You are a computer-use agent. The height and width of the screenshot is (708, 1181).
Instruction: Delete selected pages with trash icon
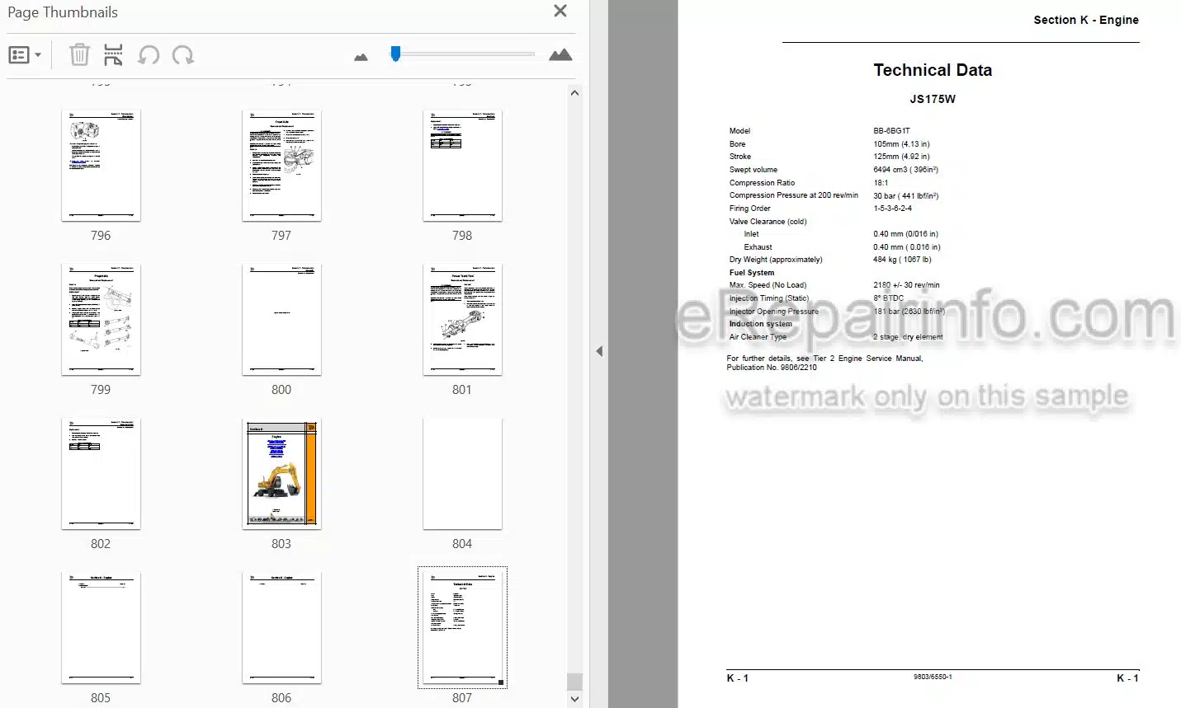pos(79,55)
